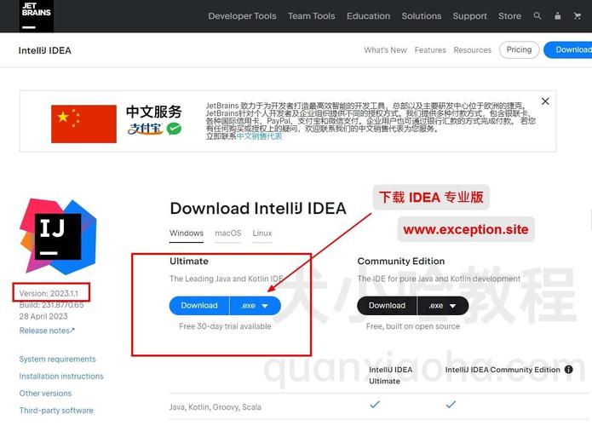Select the Windows tab
Image resolution: width=592 pixels, height=426 pixels.
187,233
